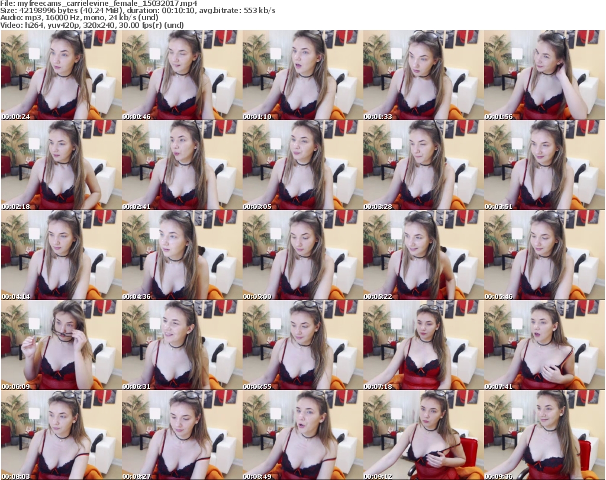Select the thumbnail timestamped 00:00:46
This screenshot has width=606, height=480.
point(182,75)
